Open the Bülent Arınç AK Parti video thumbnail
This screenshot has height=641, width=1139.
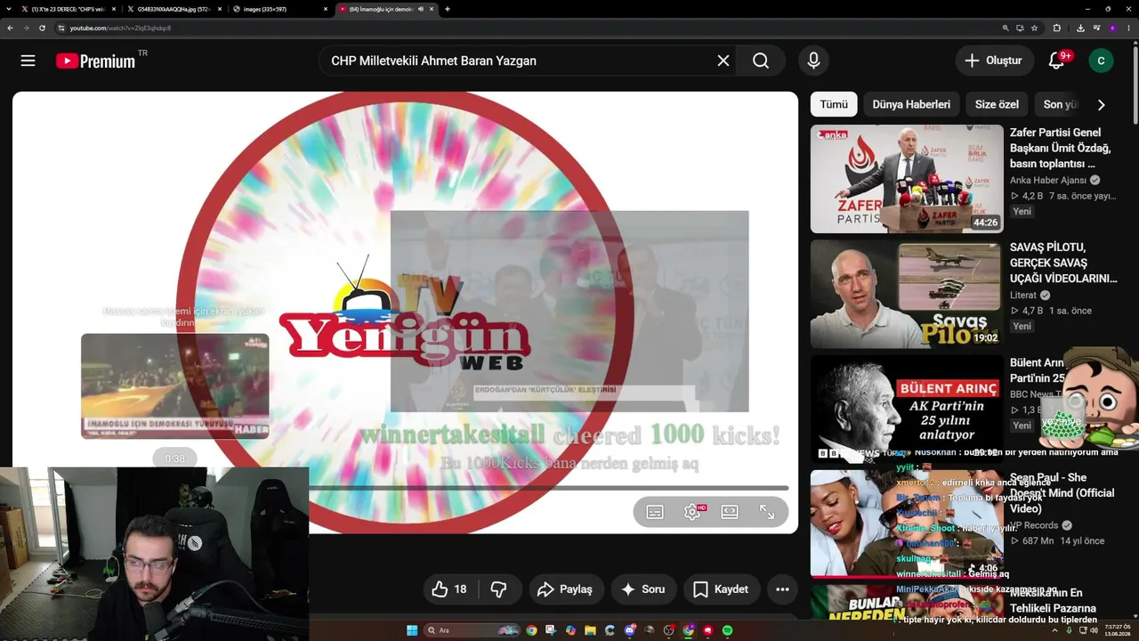(907, 410)
